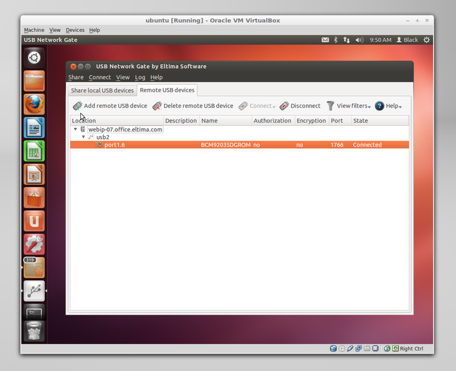Select the usb2 hub entry
Image resolution: width=456 pixels, height=371 pixels.
[x=103, y=137]
